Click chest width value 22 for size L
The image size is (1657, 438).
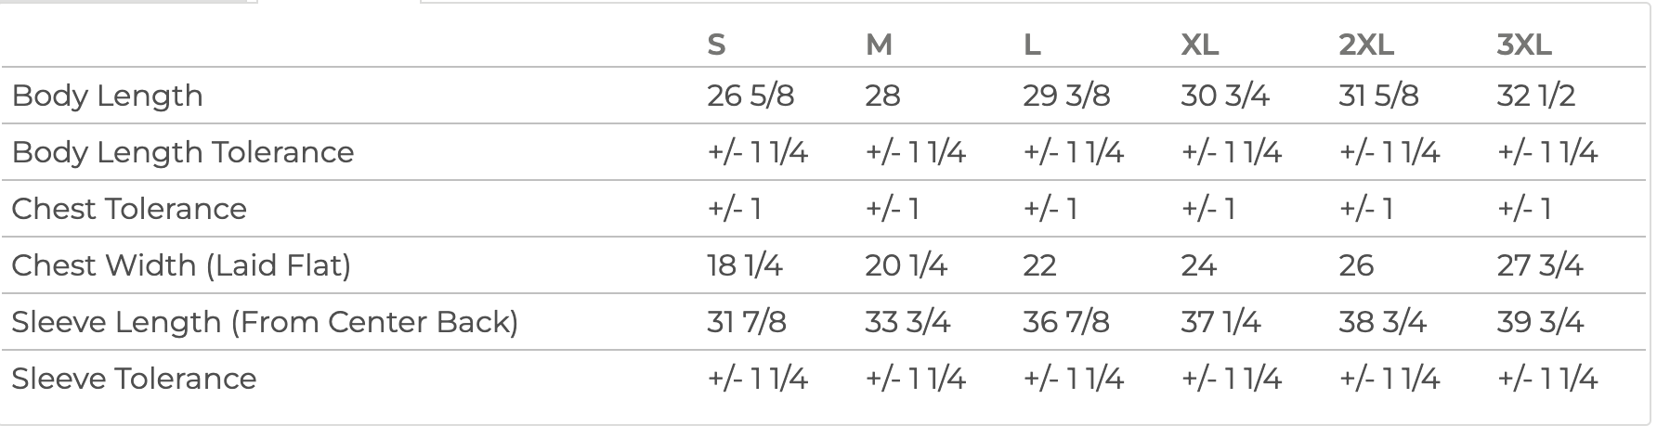click(x=1039, y=265)
